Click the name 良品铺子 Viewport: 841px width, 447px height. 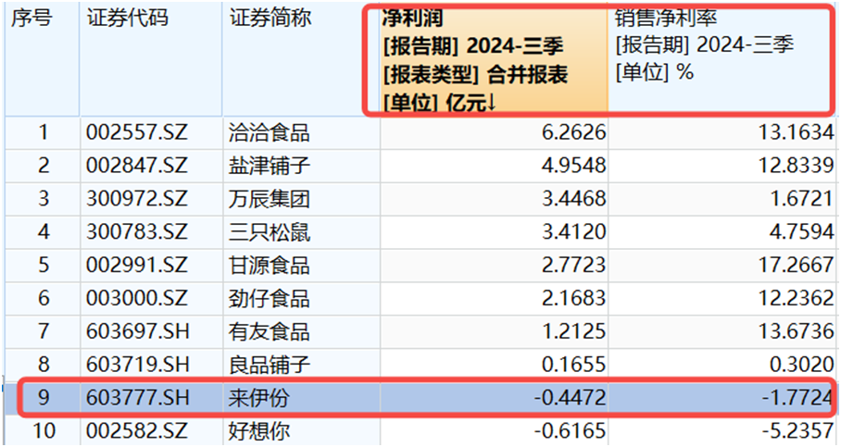(x=270, y=366)
